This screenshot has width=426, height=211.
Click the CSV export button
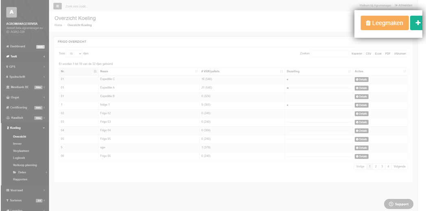click(x=368, y=54)
